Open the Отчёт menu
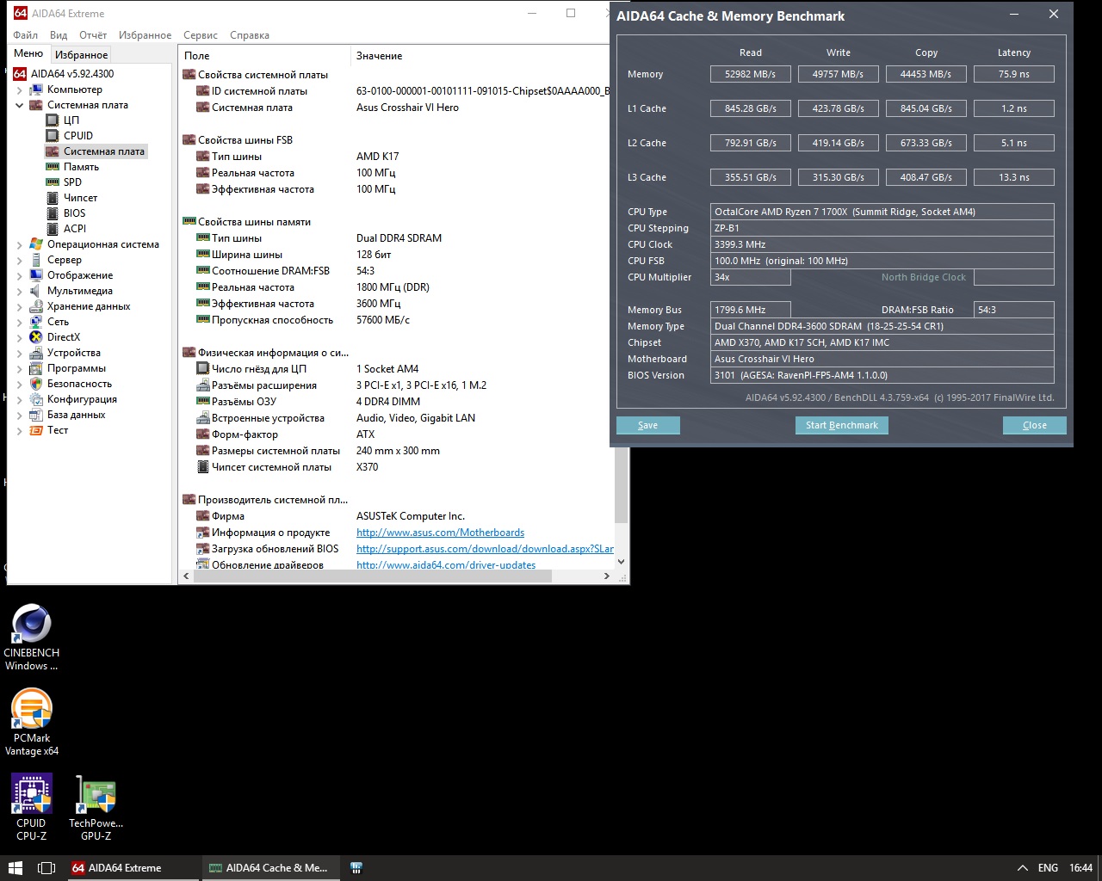The image size is (1102, 881). click(x=93, y=35)
